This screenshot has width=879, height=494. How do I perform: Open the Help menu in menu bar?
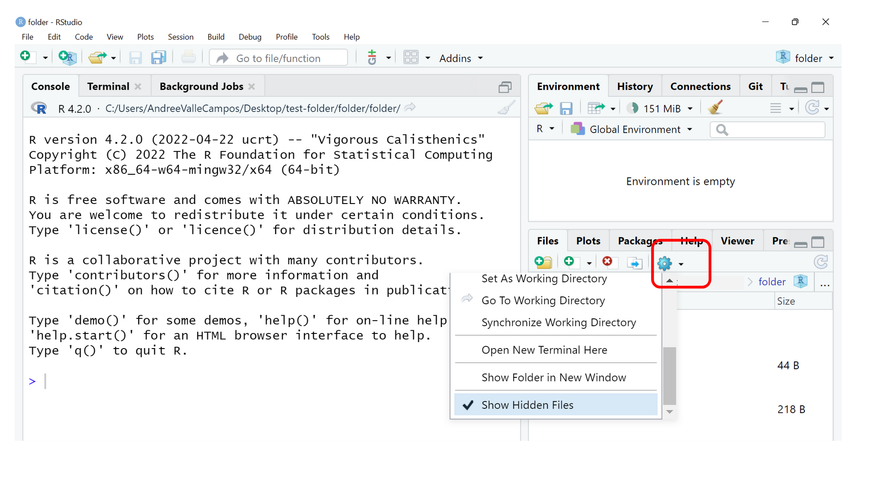(x=352, y=37)
